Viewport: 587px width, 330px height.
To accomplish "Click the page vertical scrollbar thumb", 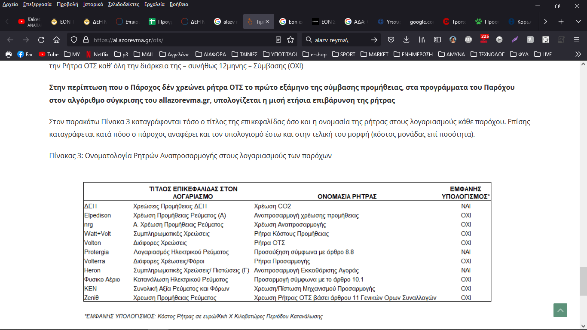I will coord(583,281).
